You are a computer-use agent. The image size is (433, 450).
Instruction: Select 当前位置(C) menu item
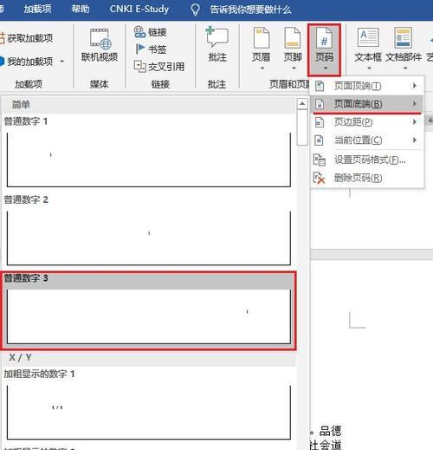366,140
